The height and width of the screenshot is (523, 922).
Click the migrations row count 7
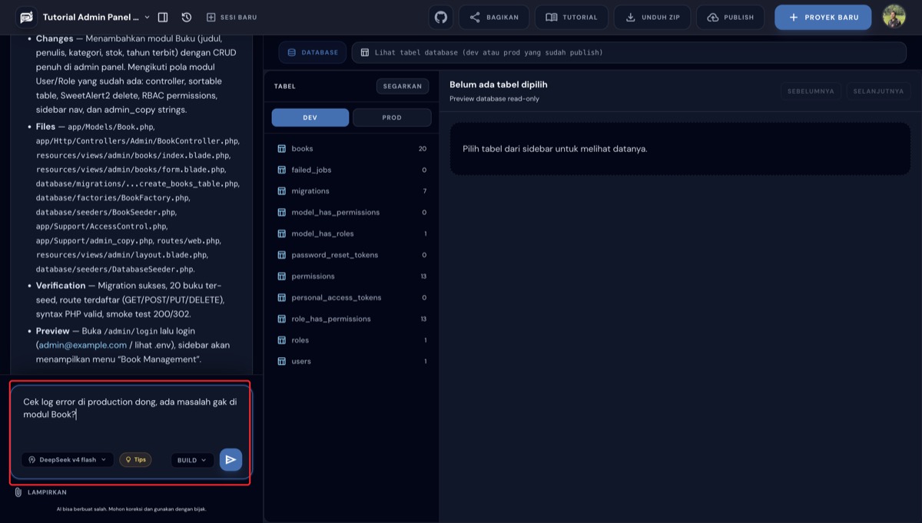pos(425,191)
